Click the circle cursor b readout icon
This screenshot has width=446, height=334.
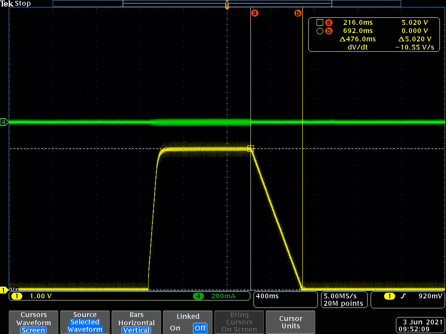pos(320,31)
